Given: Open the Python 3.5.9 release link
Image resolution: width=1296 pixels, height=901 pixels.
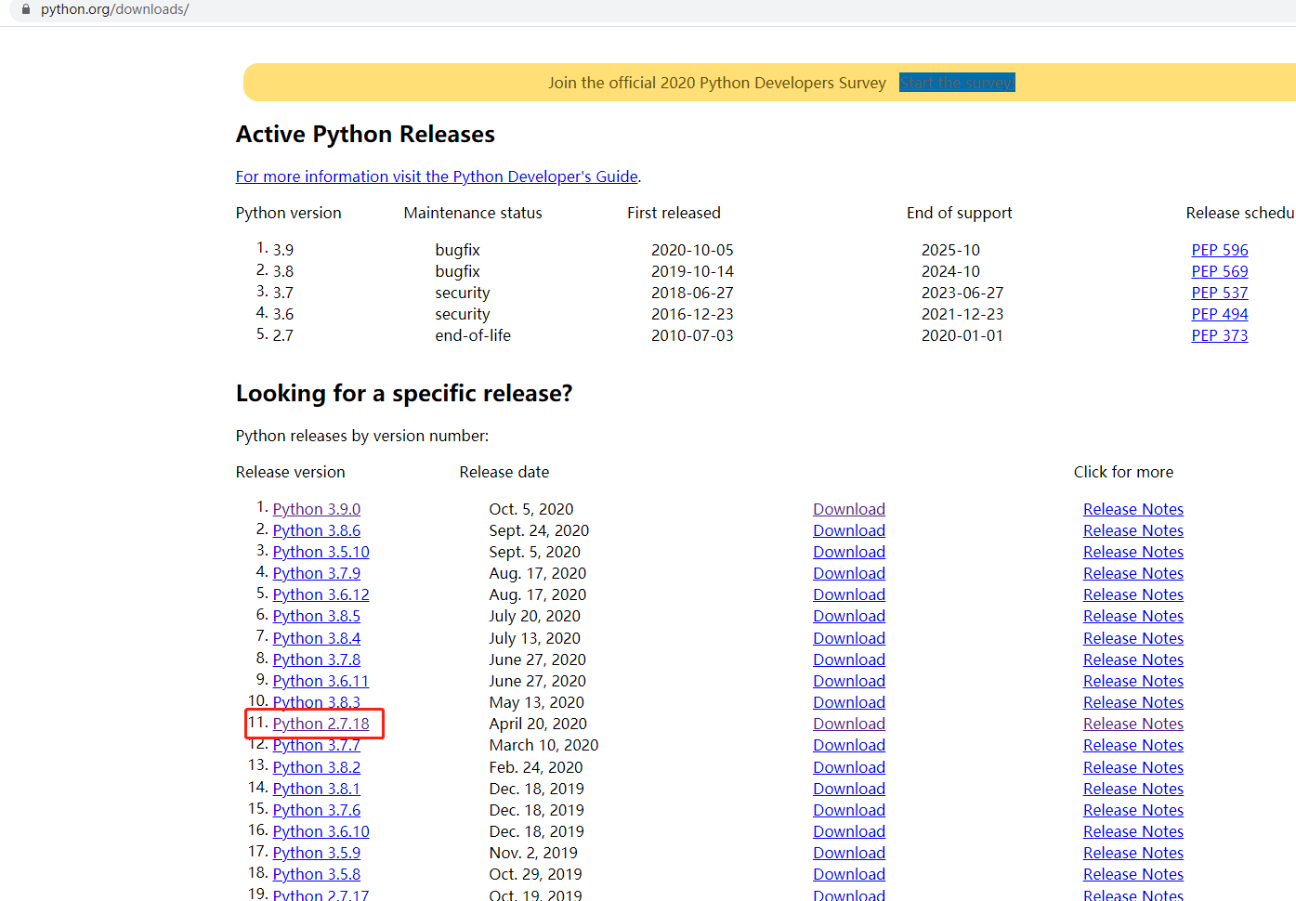Looking at the screenshot, I should pos(317,853).
